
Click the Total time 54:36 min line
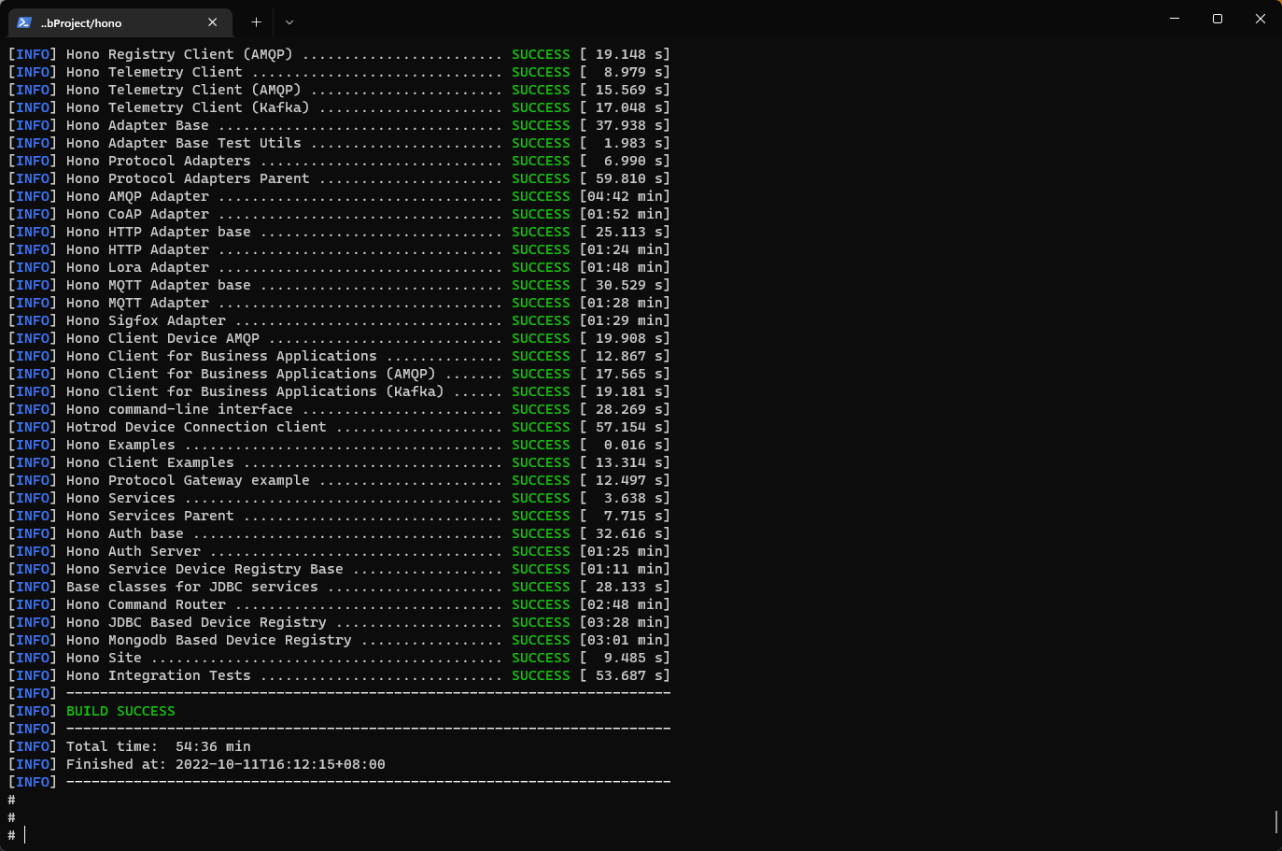click(x=158, y=746)
